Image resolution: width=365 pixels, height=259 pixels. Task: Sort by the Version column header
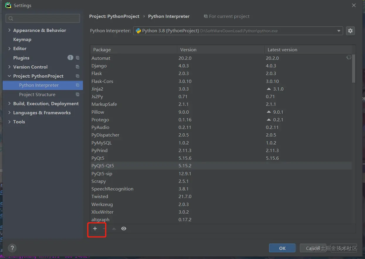coord(221,50)
